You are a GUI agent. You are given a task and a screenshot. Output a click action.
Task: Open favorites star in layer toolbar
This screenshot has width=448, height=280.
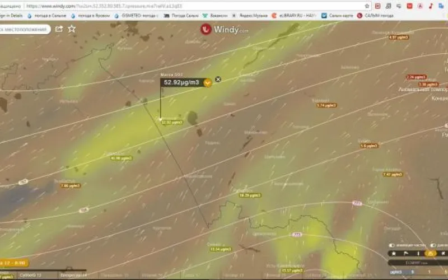(x=394, y=253)
